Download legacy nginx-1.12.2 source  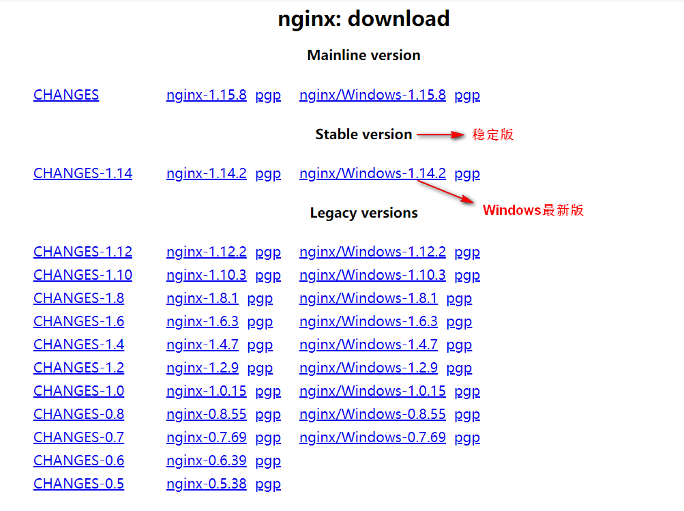[x=206, y=252]
